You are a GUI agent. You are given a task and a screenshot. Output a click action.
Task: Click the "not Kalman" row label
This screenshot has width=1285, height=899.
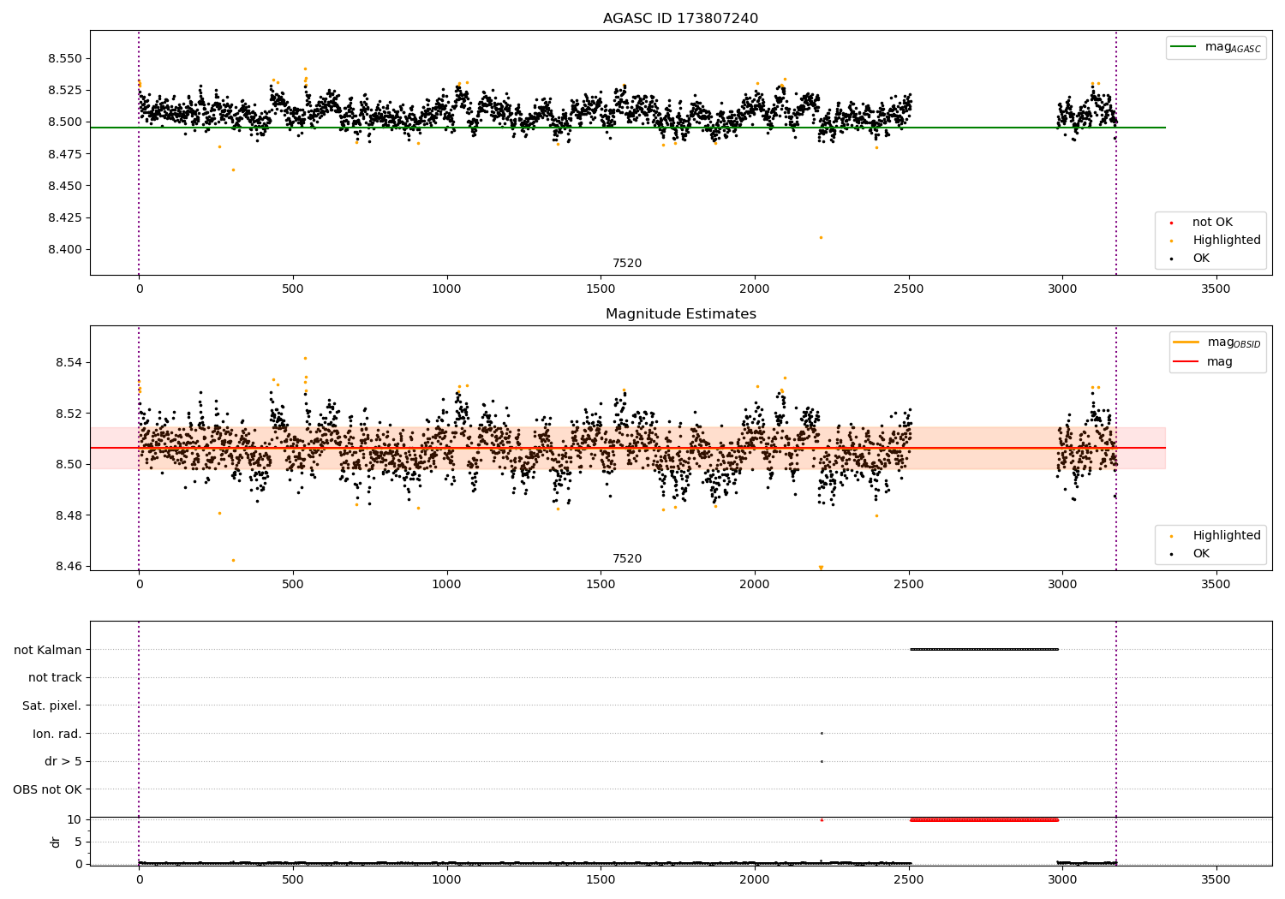tap(48, 650)
